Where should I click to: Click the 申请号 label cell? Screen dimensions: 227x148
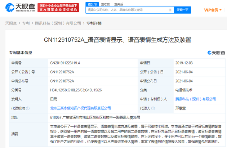point(29,63)
